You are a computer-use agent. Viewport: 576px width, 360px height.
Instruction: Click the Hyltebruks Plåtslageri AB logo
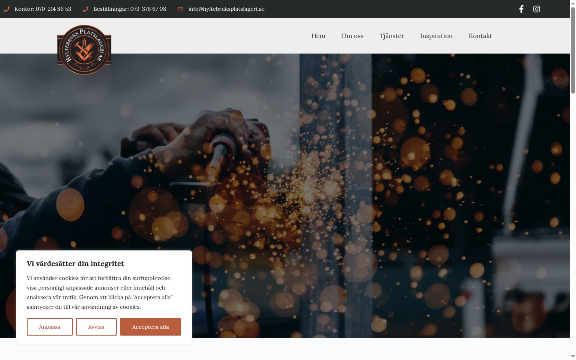84,50
